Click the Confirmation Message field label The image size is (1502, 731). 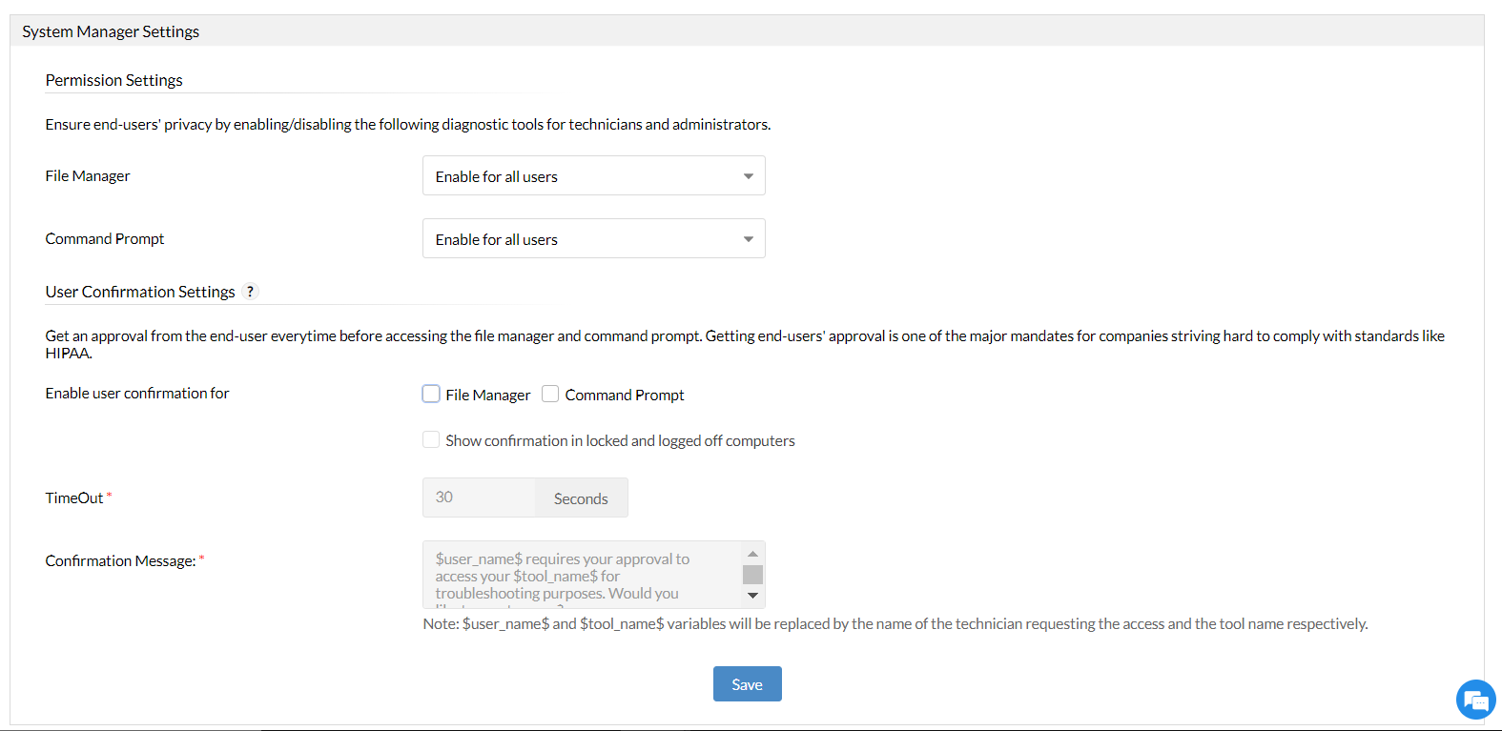[120, 560]
